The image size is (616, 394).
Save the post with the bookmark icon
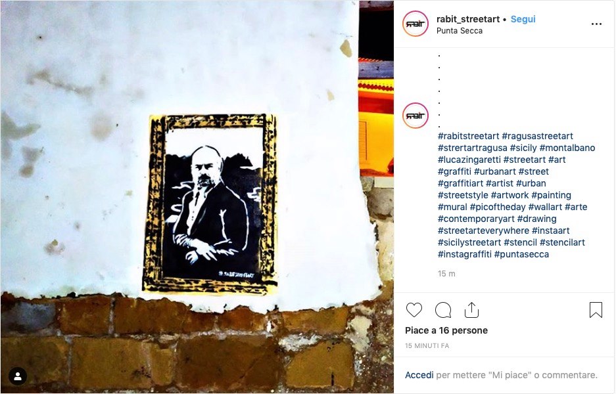point(596,310)
